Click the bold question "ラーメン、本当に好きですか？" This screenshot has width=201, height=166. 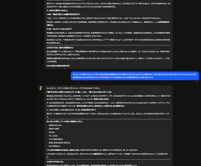tap(86, 110)
